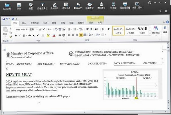Switch to the 邮件 Mailings tab
The height and width of the screenshot is (115, 171).
tap(54, 23)
